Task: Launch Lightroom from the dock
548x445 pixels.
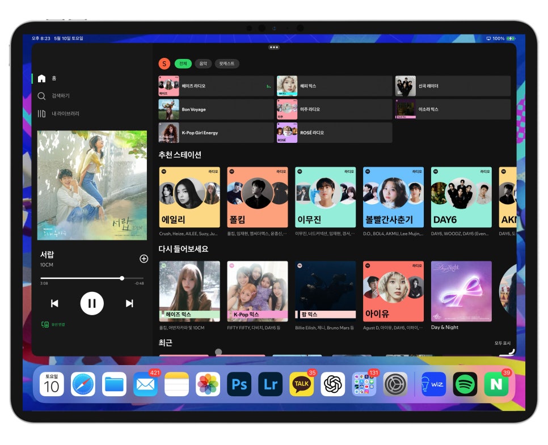Action: tap(270, 384)
